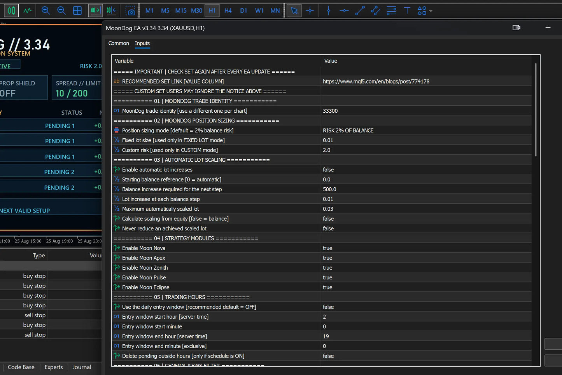Select the trendline drawing tool
Image resolution: width=562 pixels, height=375 pixels.
point(360,10)
